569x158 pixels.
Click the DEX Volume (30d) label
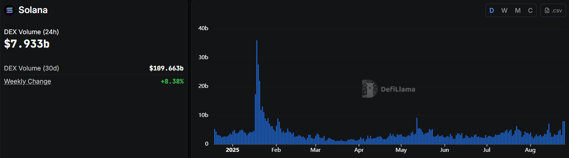click(x=32, y=68)
